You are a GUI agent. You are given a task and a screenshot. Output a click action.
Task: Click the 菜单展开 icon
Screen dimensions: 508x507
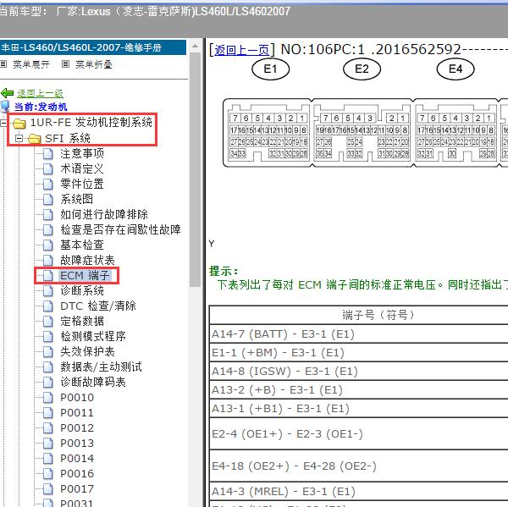pyautogui.click(x=3, y=63)
